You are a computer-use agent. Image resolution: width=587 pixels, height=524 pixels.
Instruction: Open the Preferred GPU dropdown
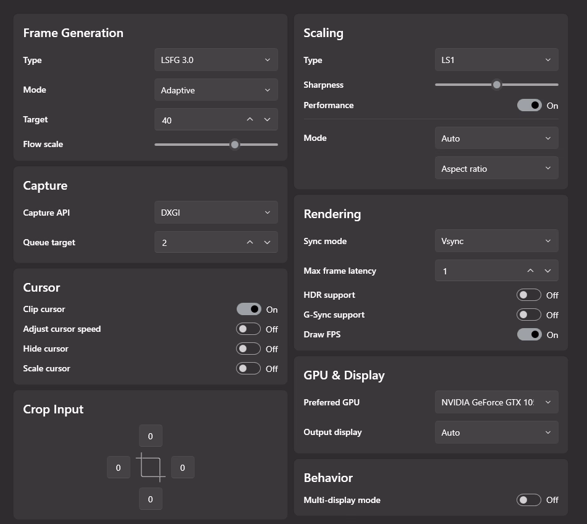(x=496, y=402)
